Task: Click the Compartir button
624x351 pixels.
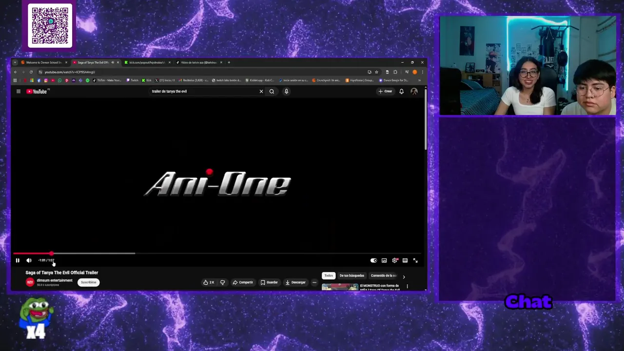Action: 243,282
